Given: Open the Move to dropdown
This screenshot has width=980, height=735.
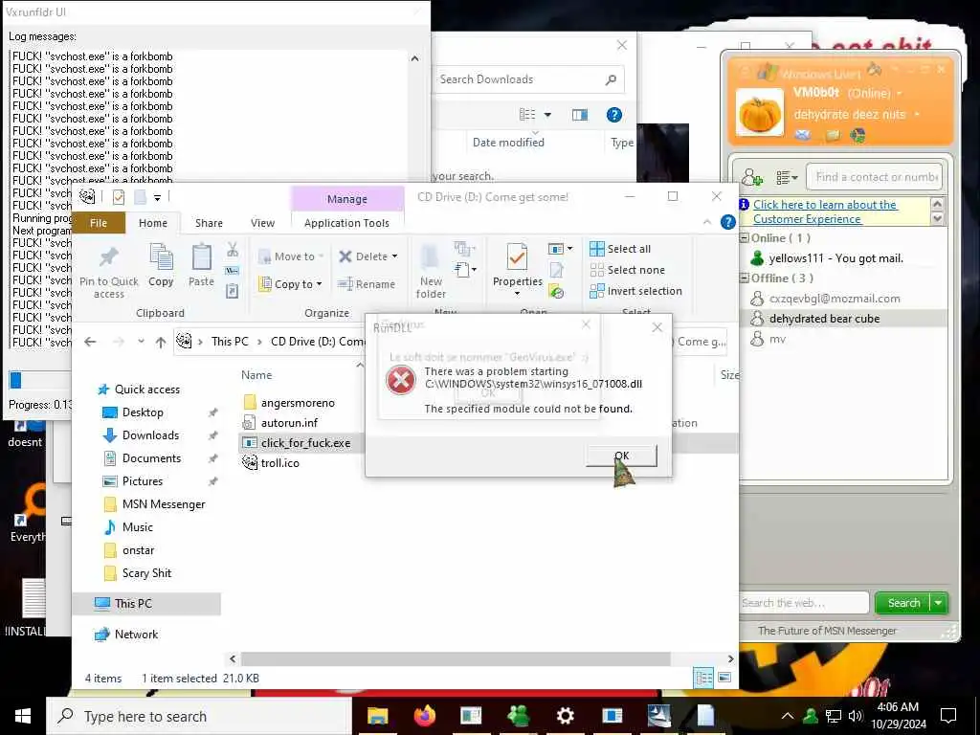Looking at the screenshot, I should (291, 256).
